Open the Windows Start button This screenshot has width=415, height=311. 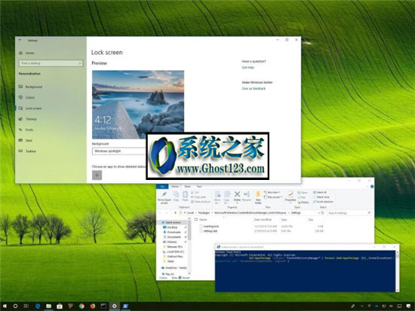point(5,306)
